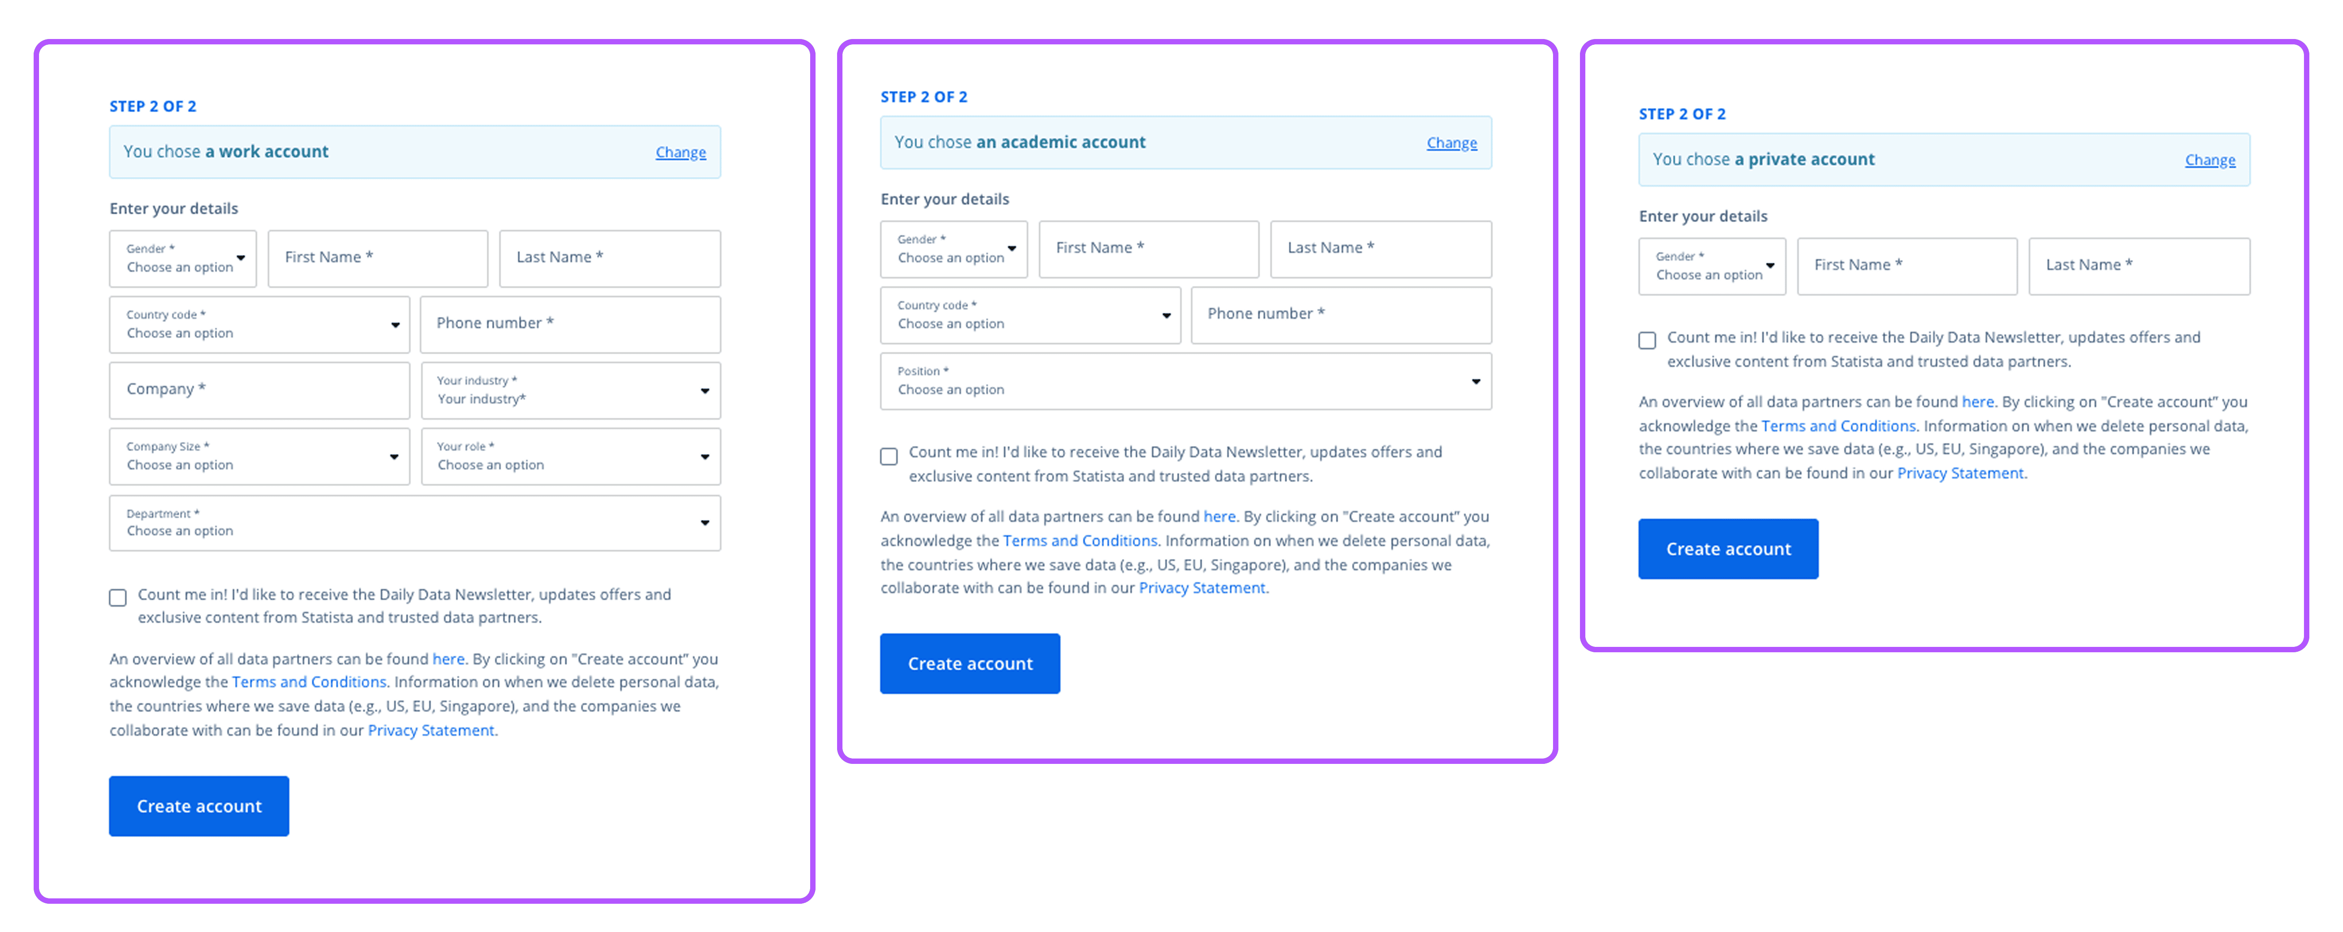The height and width of the screenshot is (932, 2343).
Task: Tick the newsletter checkbox in the work account form
Action: (x=118, y=598)
